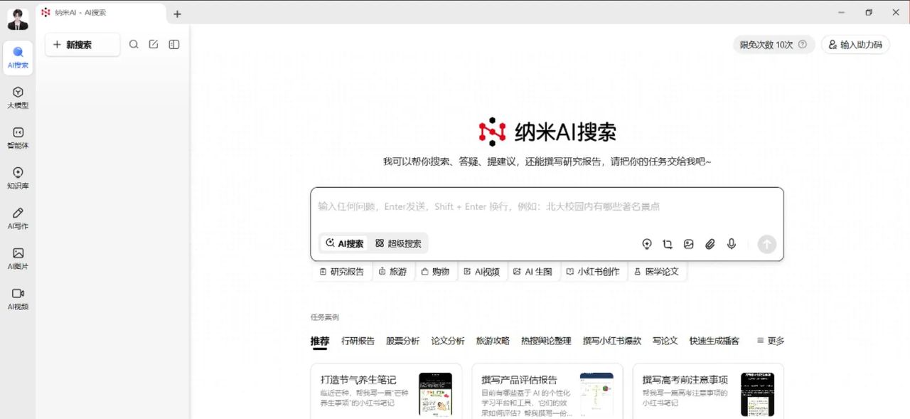This screenshot has height=419, width=910.
Task: Click the paperclip attachment icon
Action: coord(710,244)
